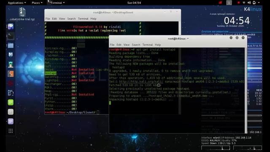Open the Files folder icon in the dock
Viewport: 270px width, 152px height.
click(x=11, y=45)
